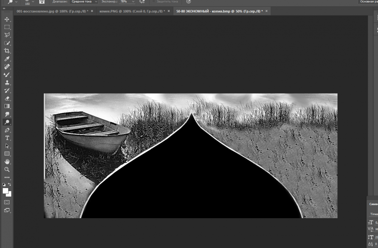
Task: Choose the Zoom tool in toolbar
Action: (x=7, y=169)
